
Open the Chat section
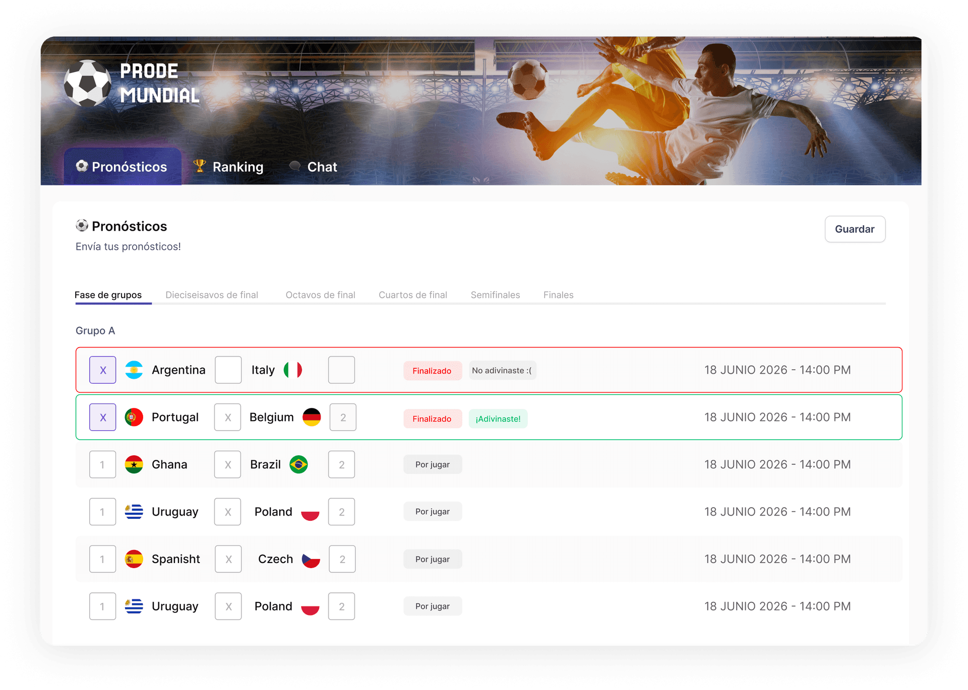322,166
